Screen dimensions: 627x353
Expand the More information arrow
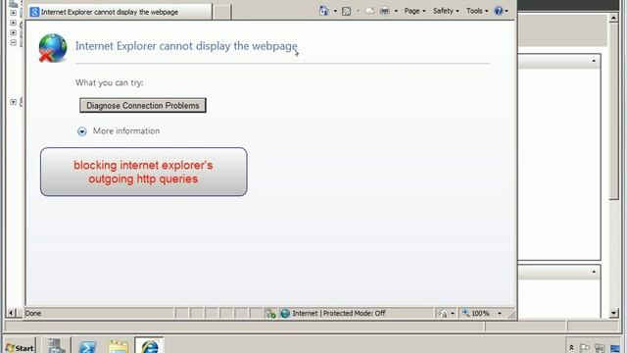(x=82, y=131)
